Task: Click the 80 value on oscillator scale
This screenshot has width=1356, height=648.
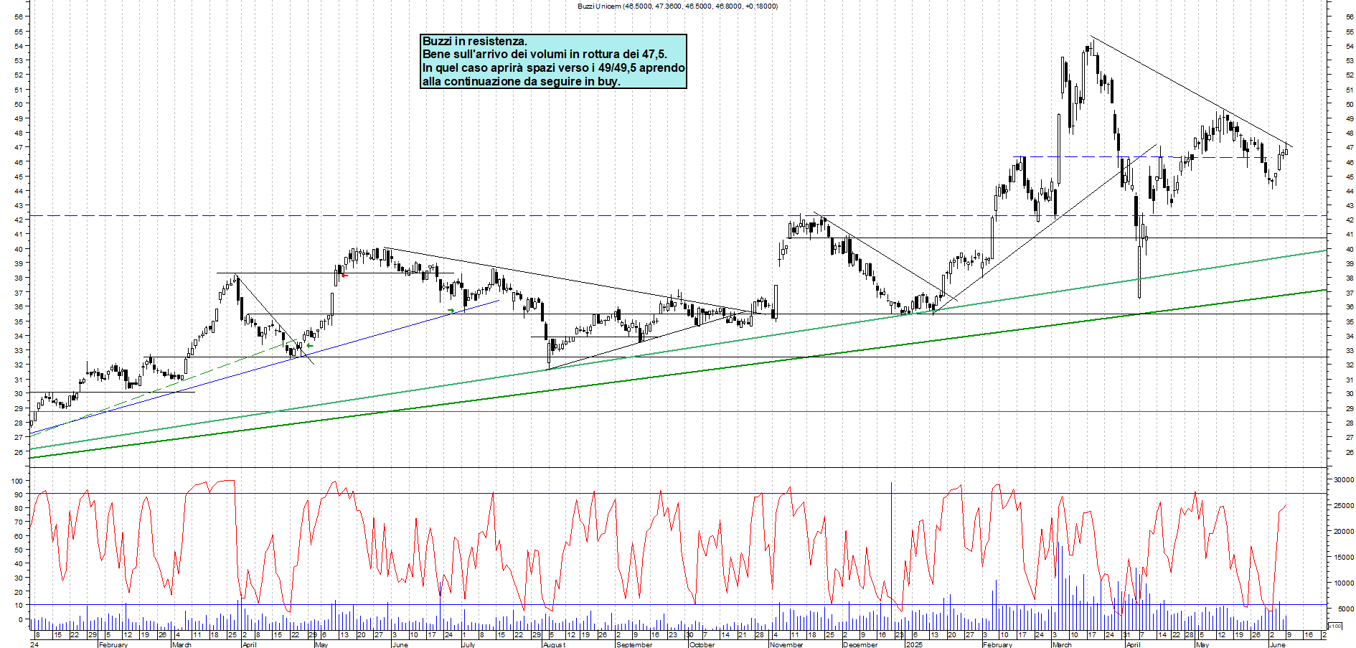Action: 19,508
